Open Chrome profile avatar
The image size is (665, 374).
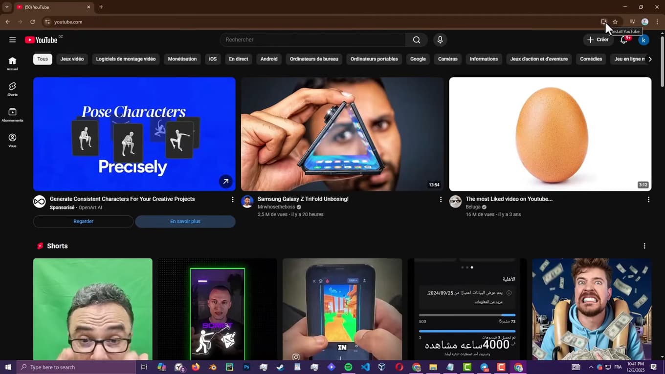(x=645, y=21)
